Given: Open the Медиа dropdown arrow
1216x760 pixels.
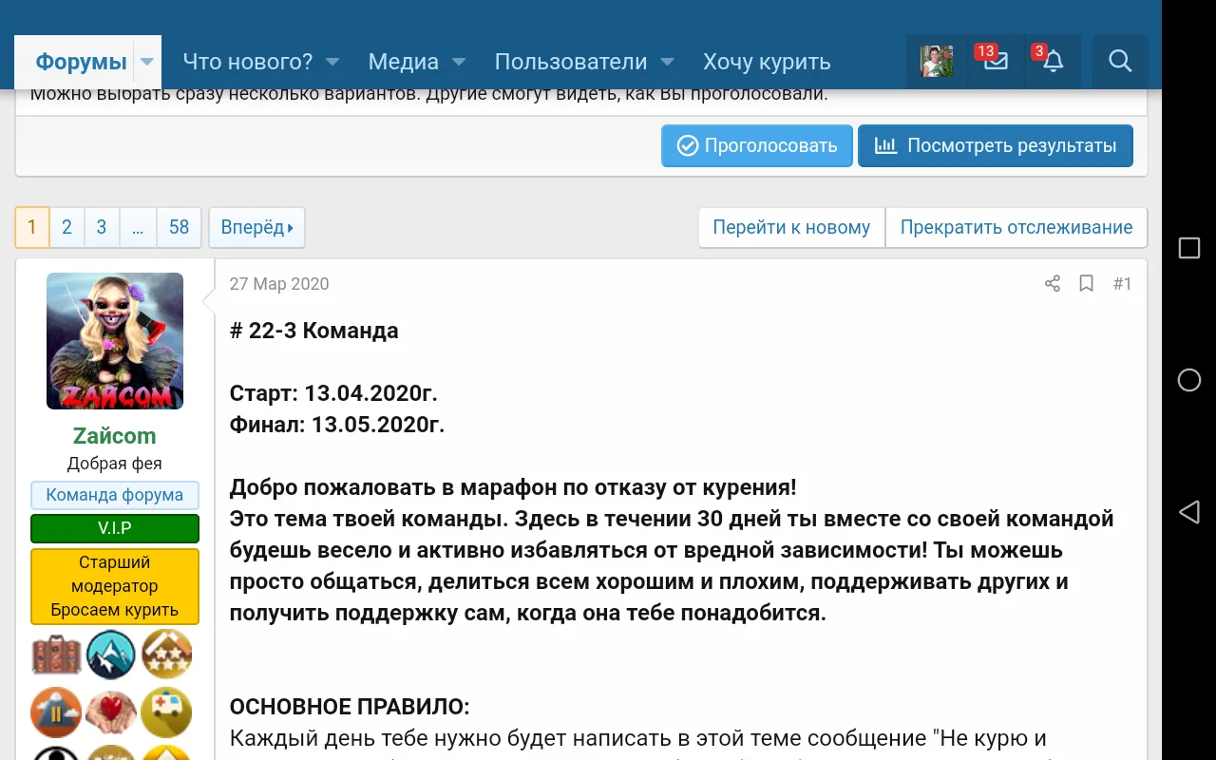Looking at the screenshot, I should tap(458, 61).
